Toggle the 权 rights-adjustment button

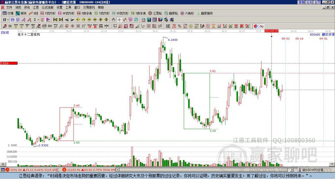pyautogui.click(x=43, y=20)
